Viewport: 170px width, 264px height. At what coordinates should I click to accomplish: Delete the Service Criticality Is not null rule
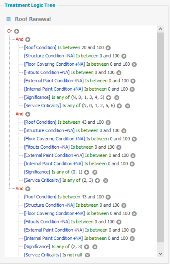coord(87,255)
